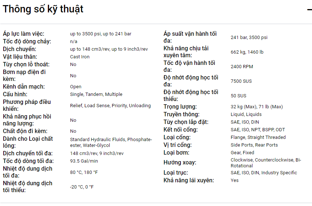Click the Vật liệu thân label

point(20,57)
